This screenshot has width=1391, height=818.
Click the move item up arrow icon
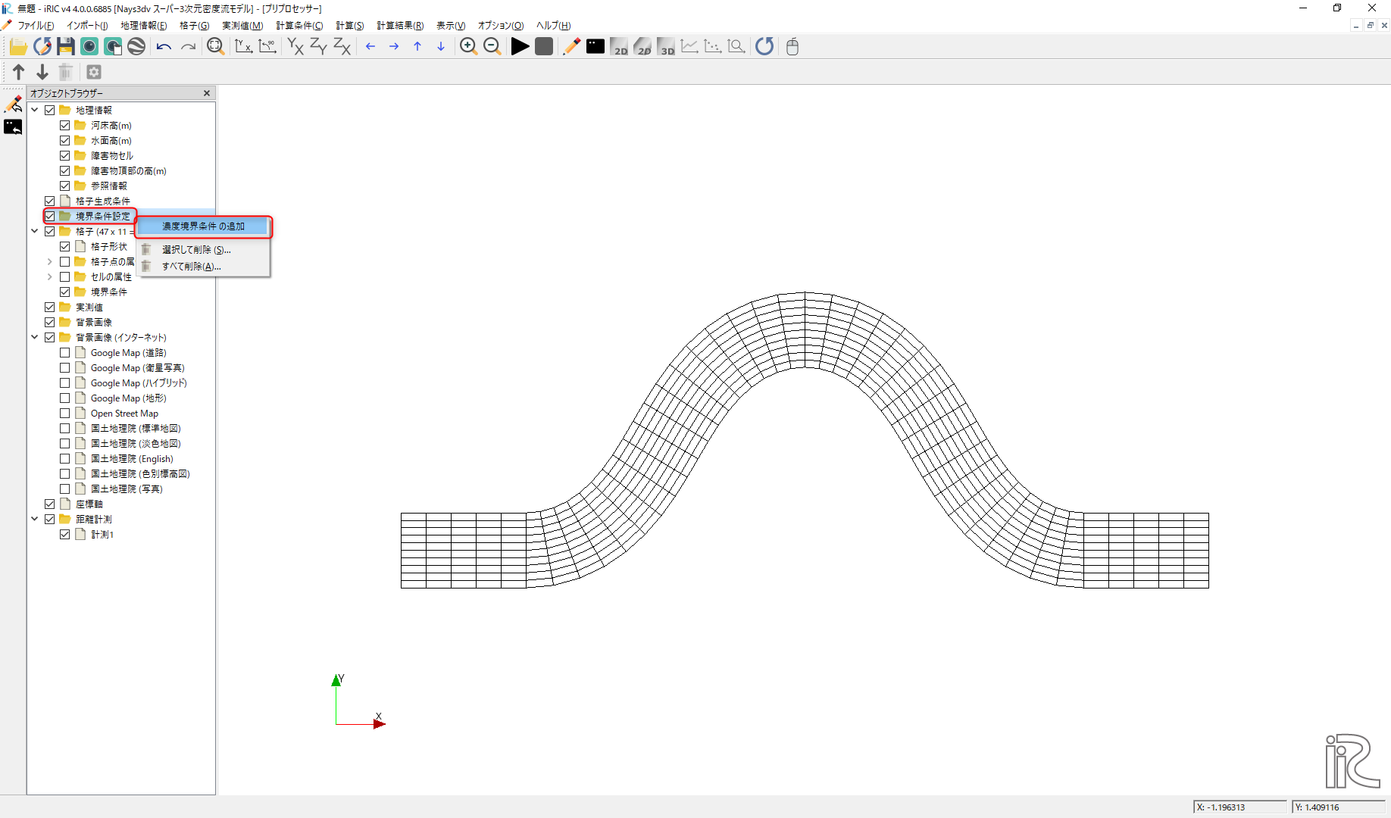point(19,72)
